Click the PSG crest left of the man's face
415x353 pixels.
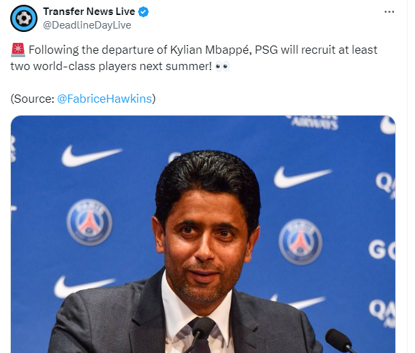(x=89, y=222)
